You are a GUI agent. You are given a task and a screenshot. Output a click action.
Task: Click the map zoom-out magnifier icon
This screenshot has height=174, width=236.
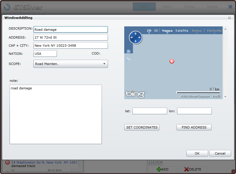[x=128, y=59]
